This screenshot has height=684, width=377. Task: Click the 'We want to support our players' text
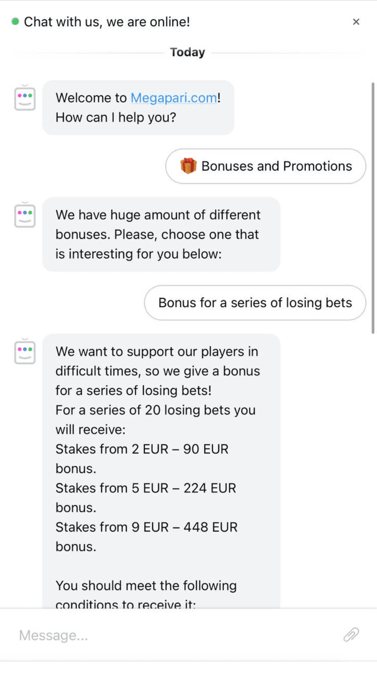157,352
